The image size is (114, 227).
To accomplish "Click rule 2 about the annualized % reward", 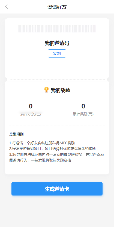I will click(52, 149).
